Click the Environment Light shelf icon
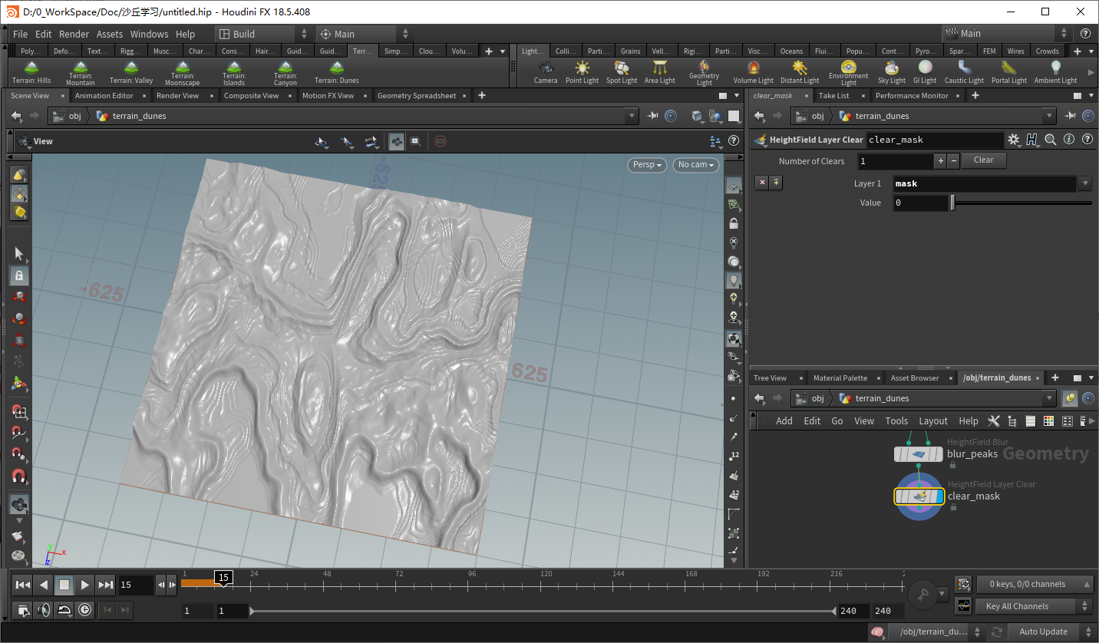Viewport: 1099px width, 643px height. point(848,72)
